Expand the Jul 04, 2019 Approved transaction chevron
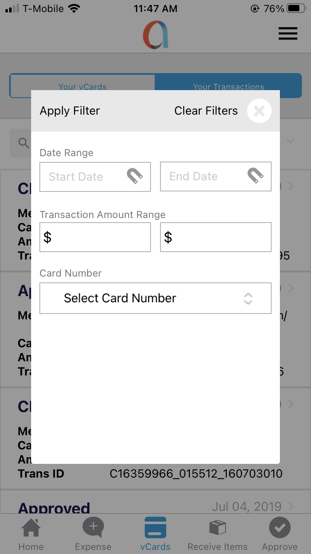311x554 pixels. click(x=290, y=506)
